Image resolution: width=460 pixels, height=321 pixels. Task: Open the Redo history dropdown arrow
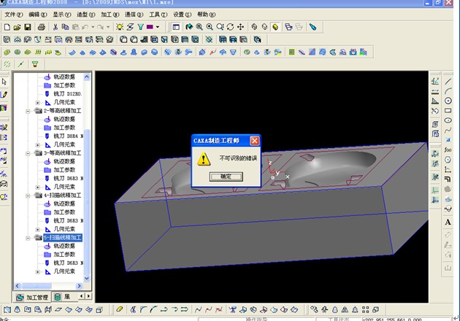coord(108,27)
